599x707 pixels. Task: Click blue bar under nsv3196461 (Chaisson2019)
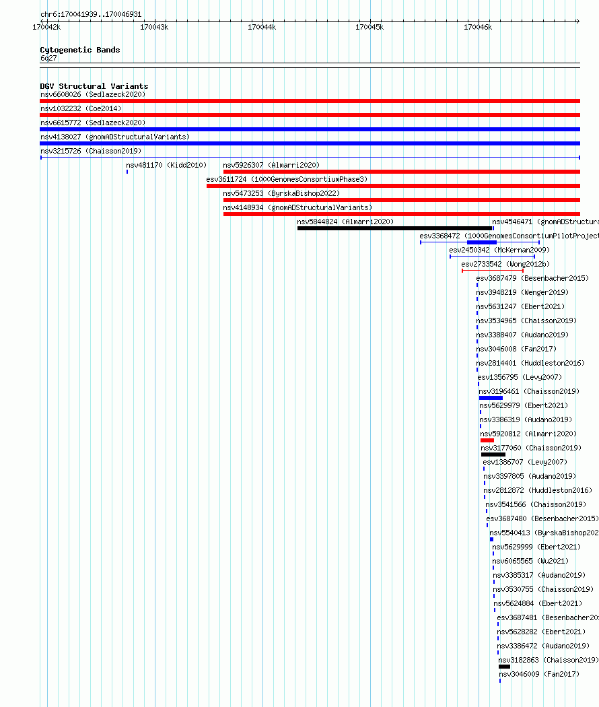point(491,398)
